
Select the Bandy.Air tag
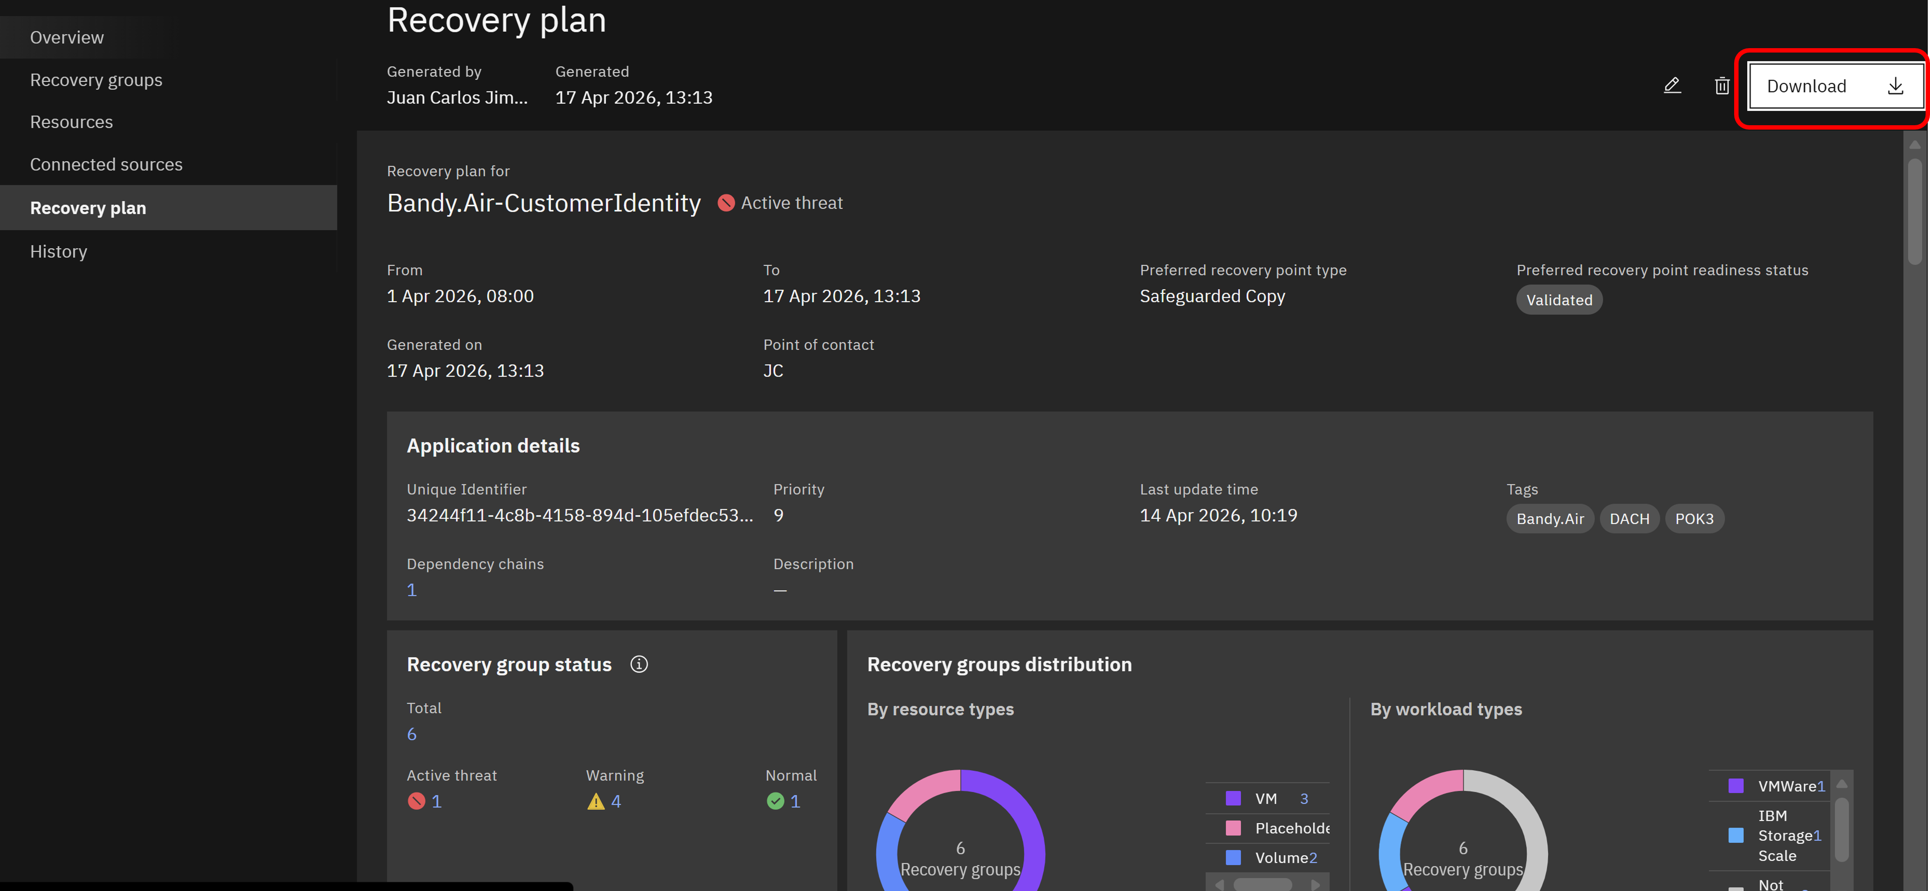pyautogui.click(x=1550, y=519)
